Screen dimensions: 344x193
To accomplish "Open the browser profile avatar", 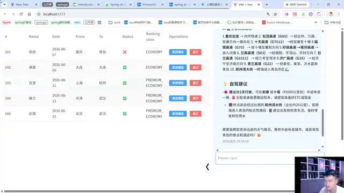I will click(331, 14).
